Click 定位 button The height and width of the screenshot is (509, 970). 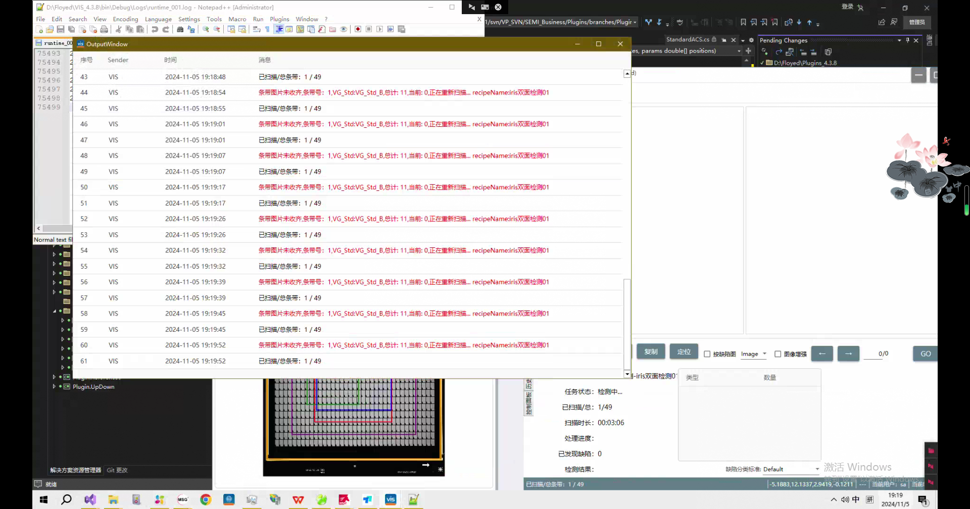click(x=684, y=351)
